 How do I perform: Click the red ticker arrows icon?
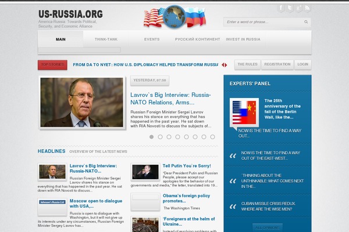click(225, 65)
